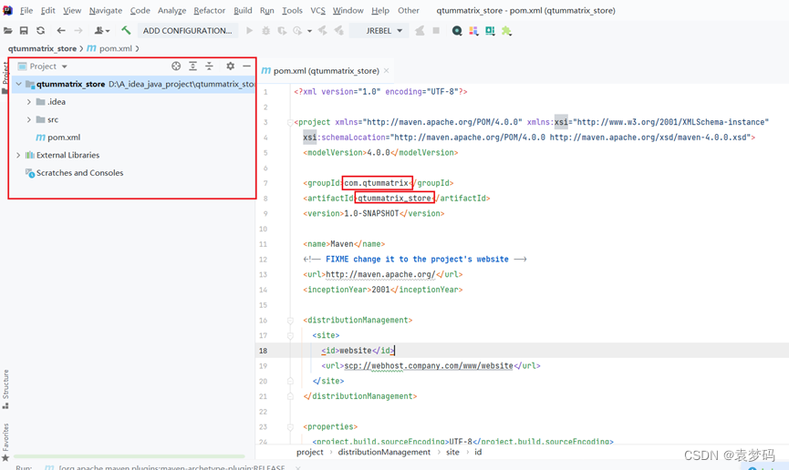Open pom.xml in the project tree
Image resolution: width=789 pixels, height=470 pixels.
click(63, 138)
